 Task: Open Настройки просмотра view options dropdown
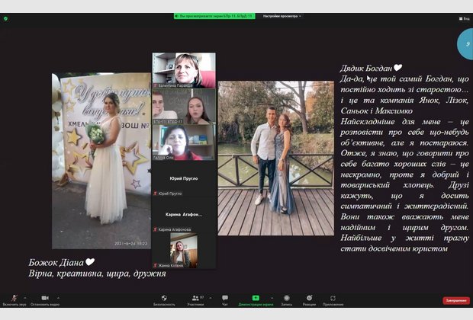282,15
